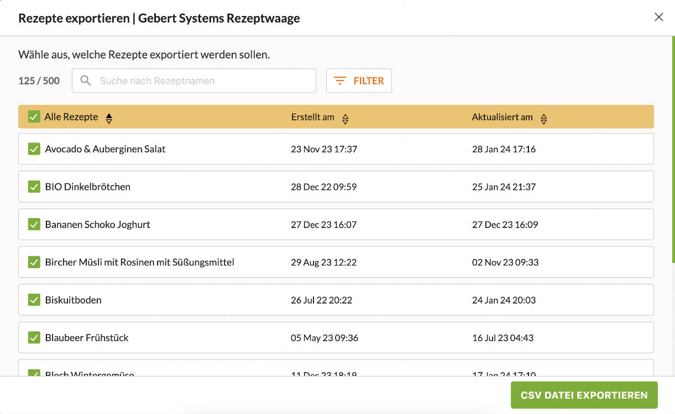
Task: Open the FILTER options
Action: [x=359, y=81]
